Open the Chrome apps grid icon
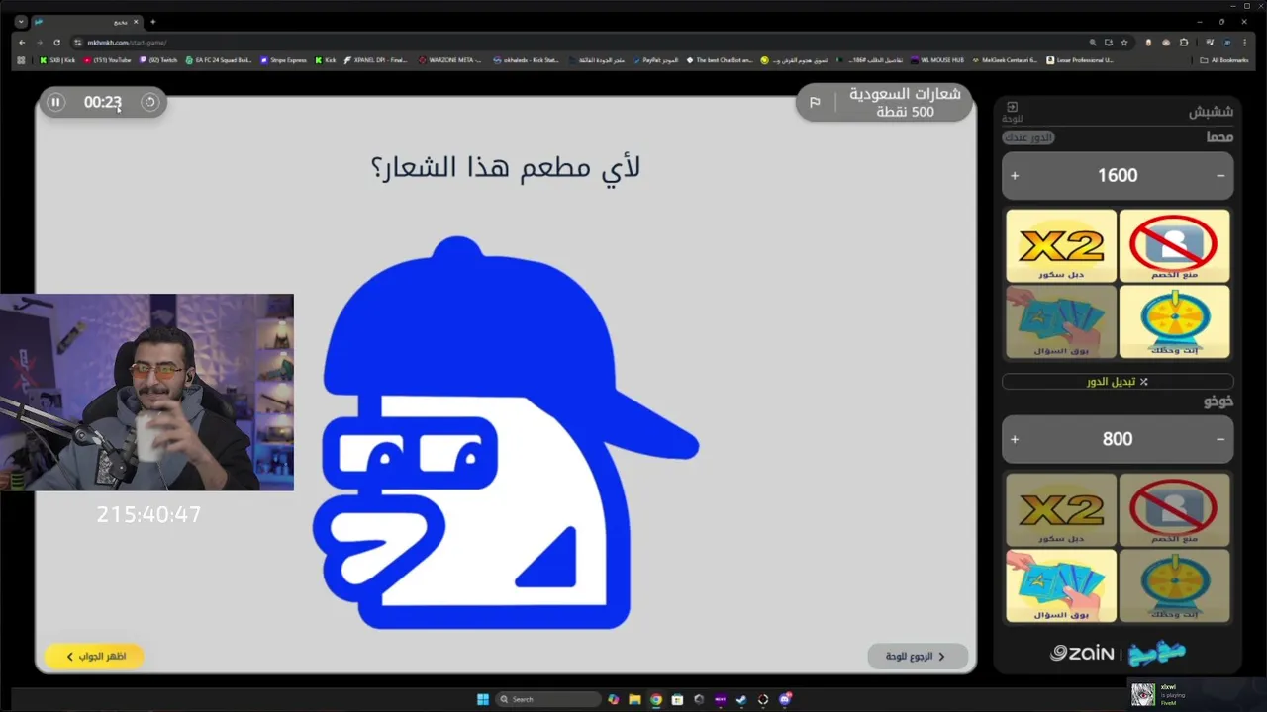Image resolution: width=1267 pixels, height=712 pixels. point(21,60)
